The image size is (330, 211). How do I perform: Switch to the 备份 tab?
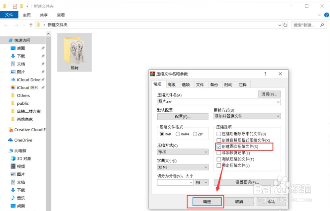click(214, 85)
